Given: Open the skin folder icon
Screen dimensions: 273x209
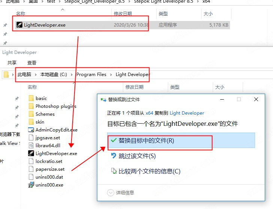Looking at the screenshot, I should [31, 122].
